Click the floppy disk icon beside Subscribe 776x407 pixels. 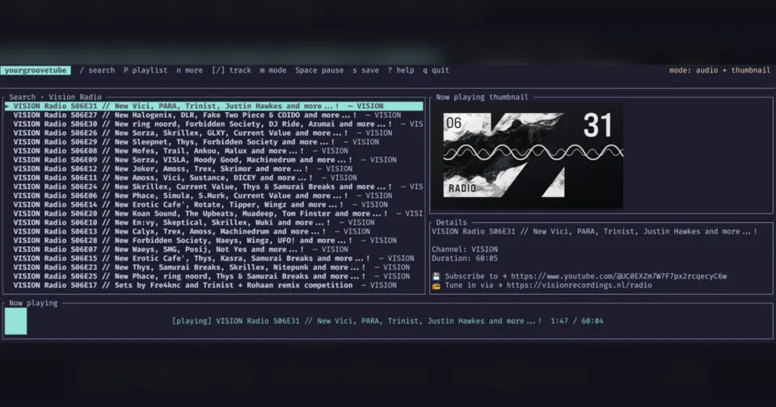[x=436, y=276]
